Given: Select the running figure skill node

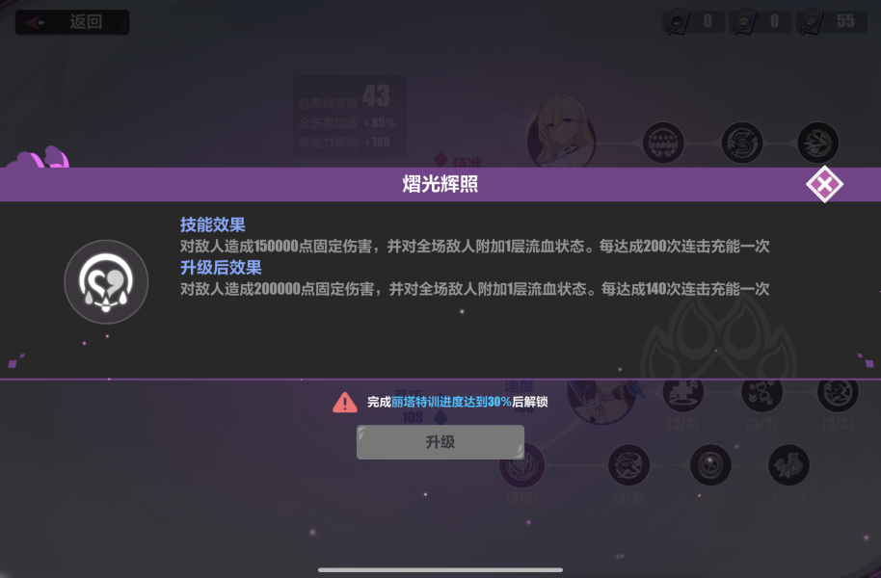Looking at the screenshot, I should tap(838, 394).
